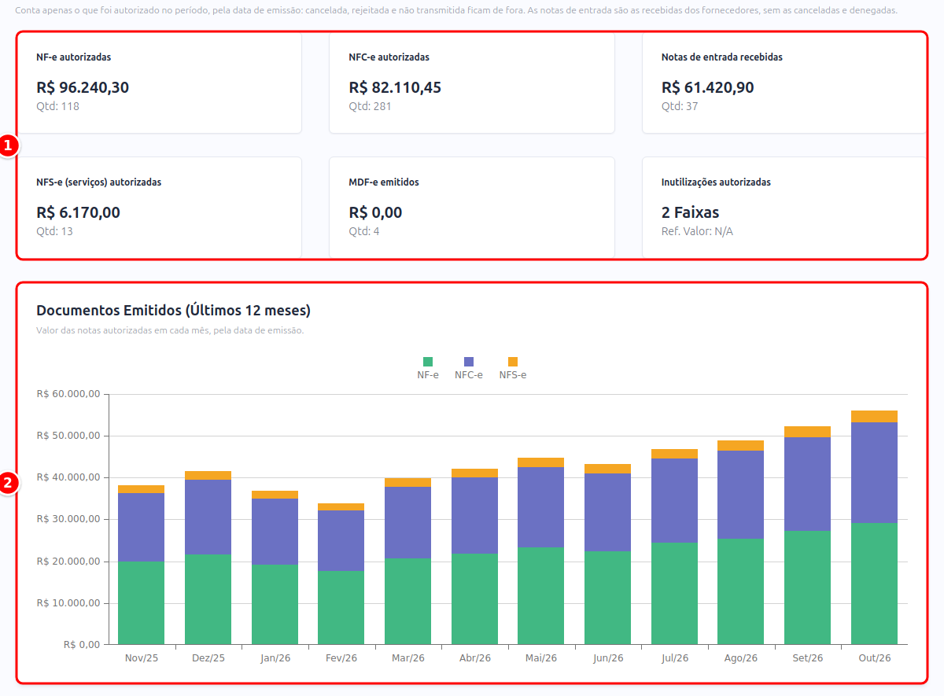This screenshot has height=696, width=944.
Task: Click the Jul/26 axis label
Action: 674,658
